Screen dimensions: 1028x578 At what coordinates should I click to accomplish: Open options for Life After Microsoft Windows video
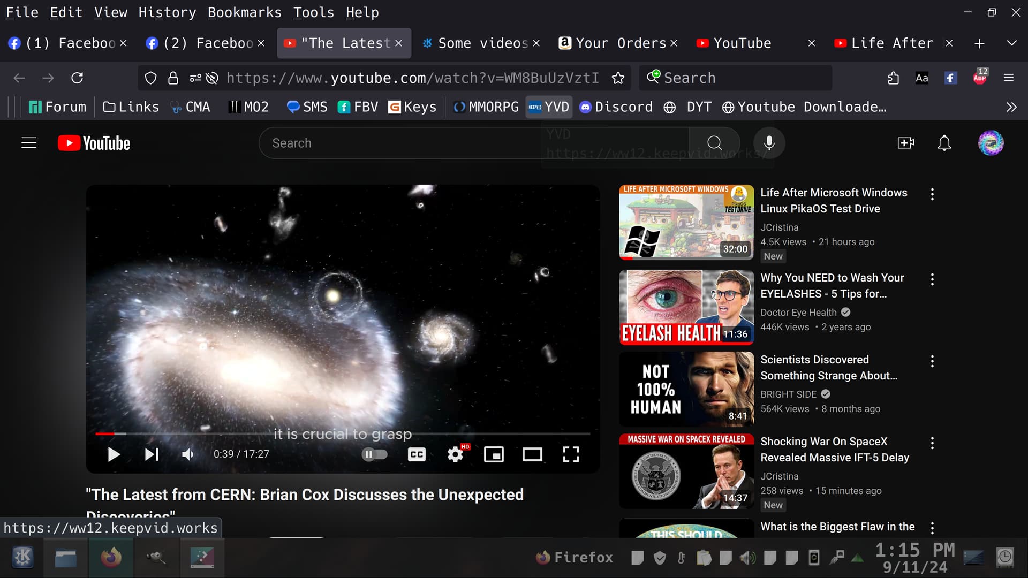pos(932,194)
